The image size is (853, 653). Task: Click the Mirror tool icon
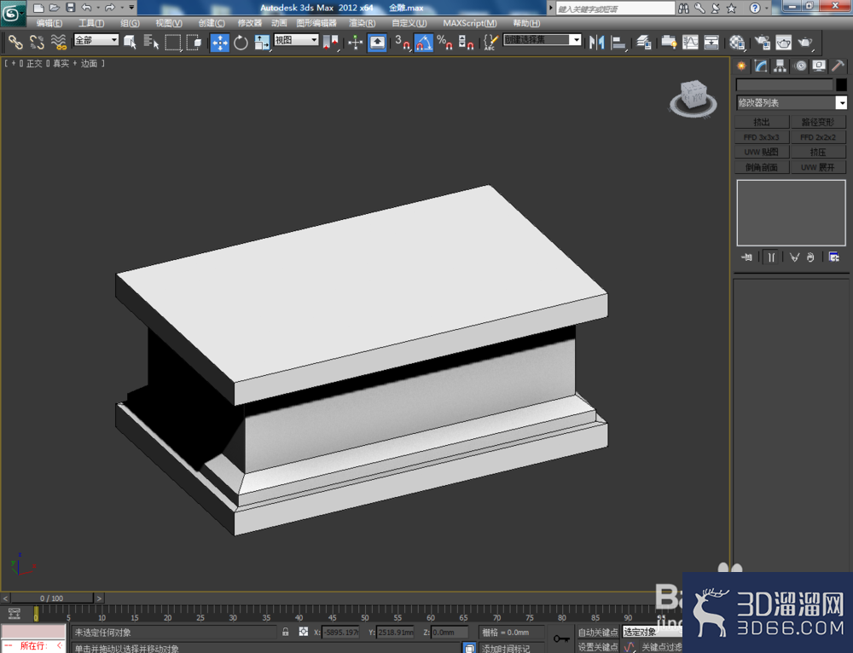[x=597, y=43]
